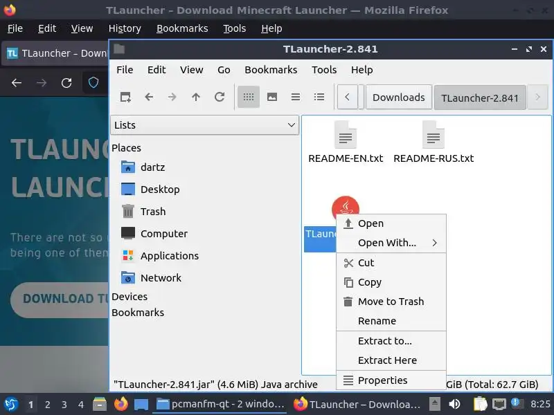
Task: Open the file manager Edit menu
Action: click(x=157, y=70)
